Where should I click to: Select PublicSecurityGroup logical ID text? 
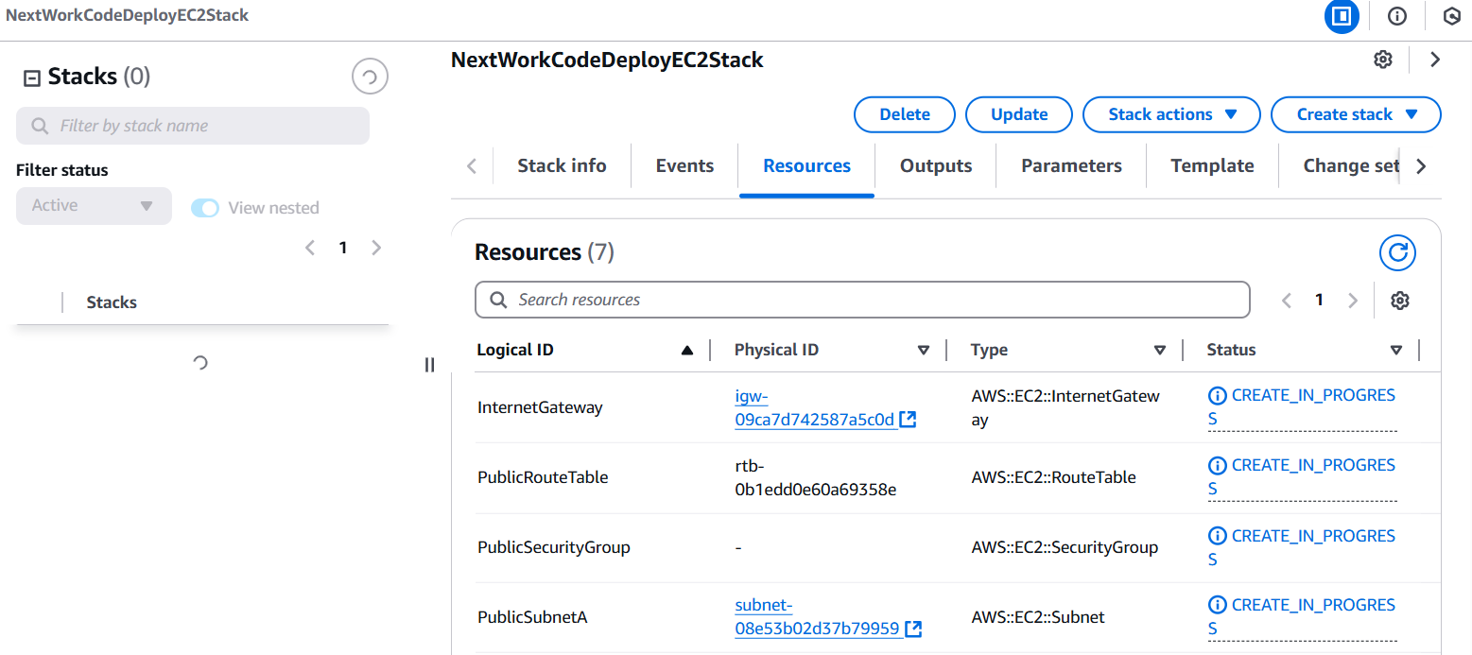[554, 547]
